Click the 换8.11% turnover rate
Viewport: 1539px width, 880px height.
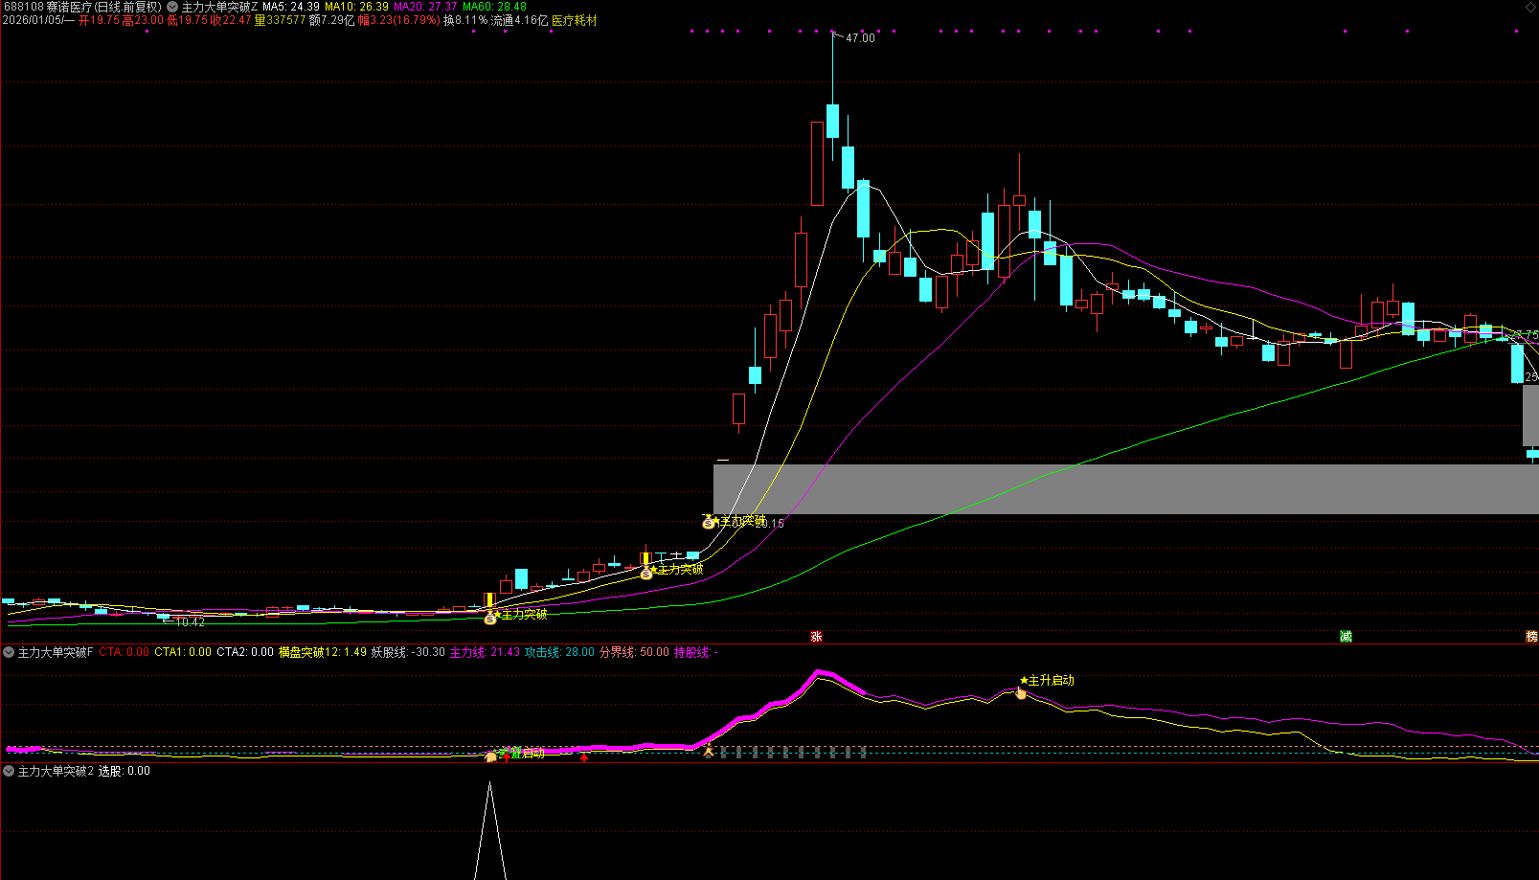[x=465, y=20]
